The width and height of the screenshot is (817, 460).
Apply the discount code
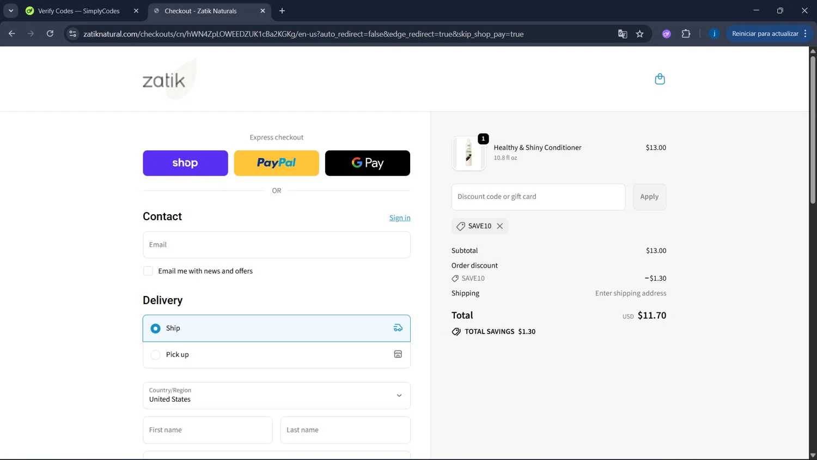pyautogui.click(x=649, y=197)
